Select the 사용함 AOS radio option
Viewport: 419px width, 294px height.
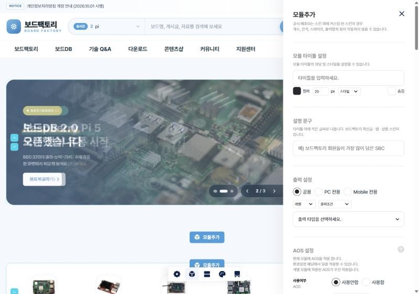[x=366, y=282]
